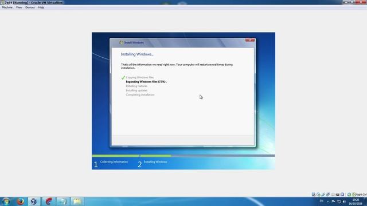Click the Completing installation line
Screen dimensions: 367x206
(140, 94)
